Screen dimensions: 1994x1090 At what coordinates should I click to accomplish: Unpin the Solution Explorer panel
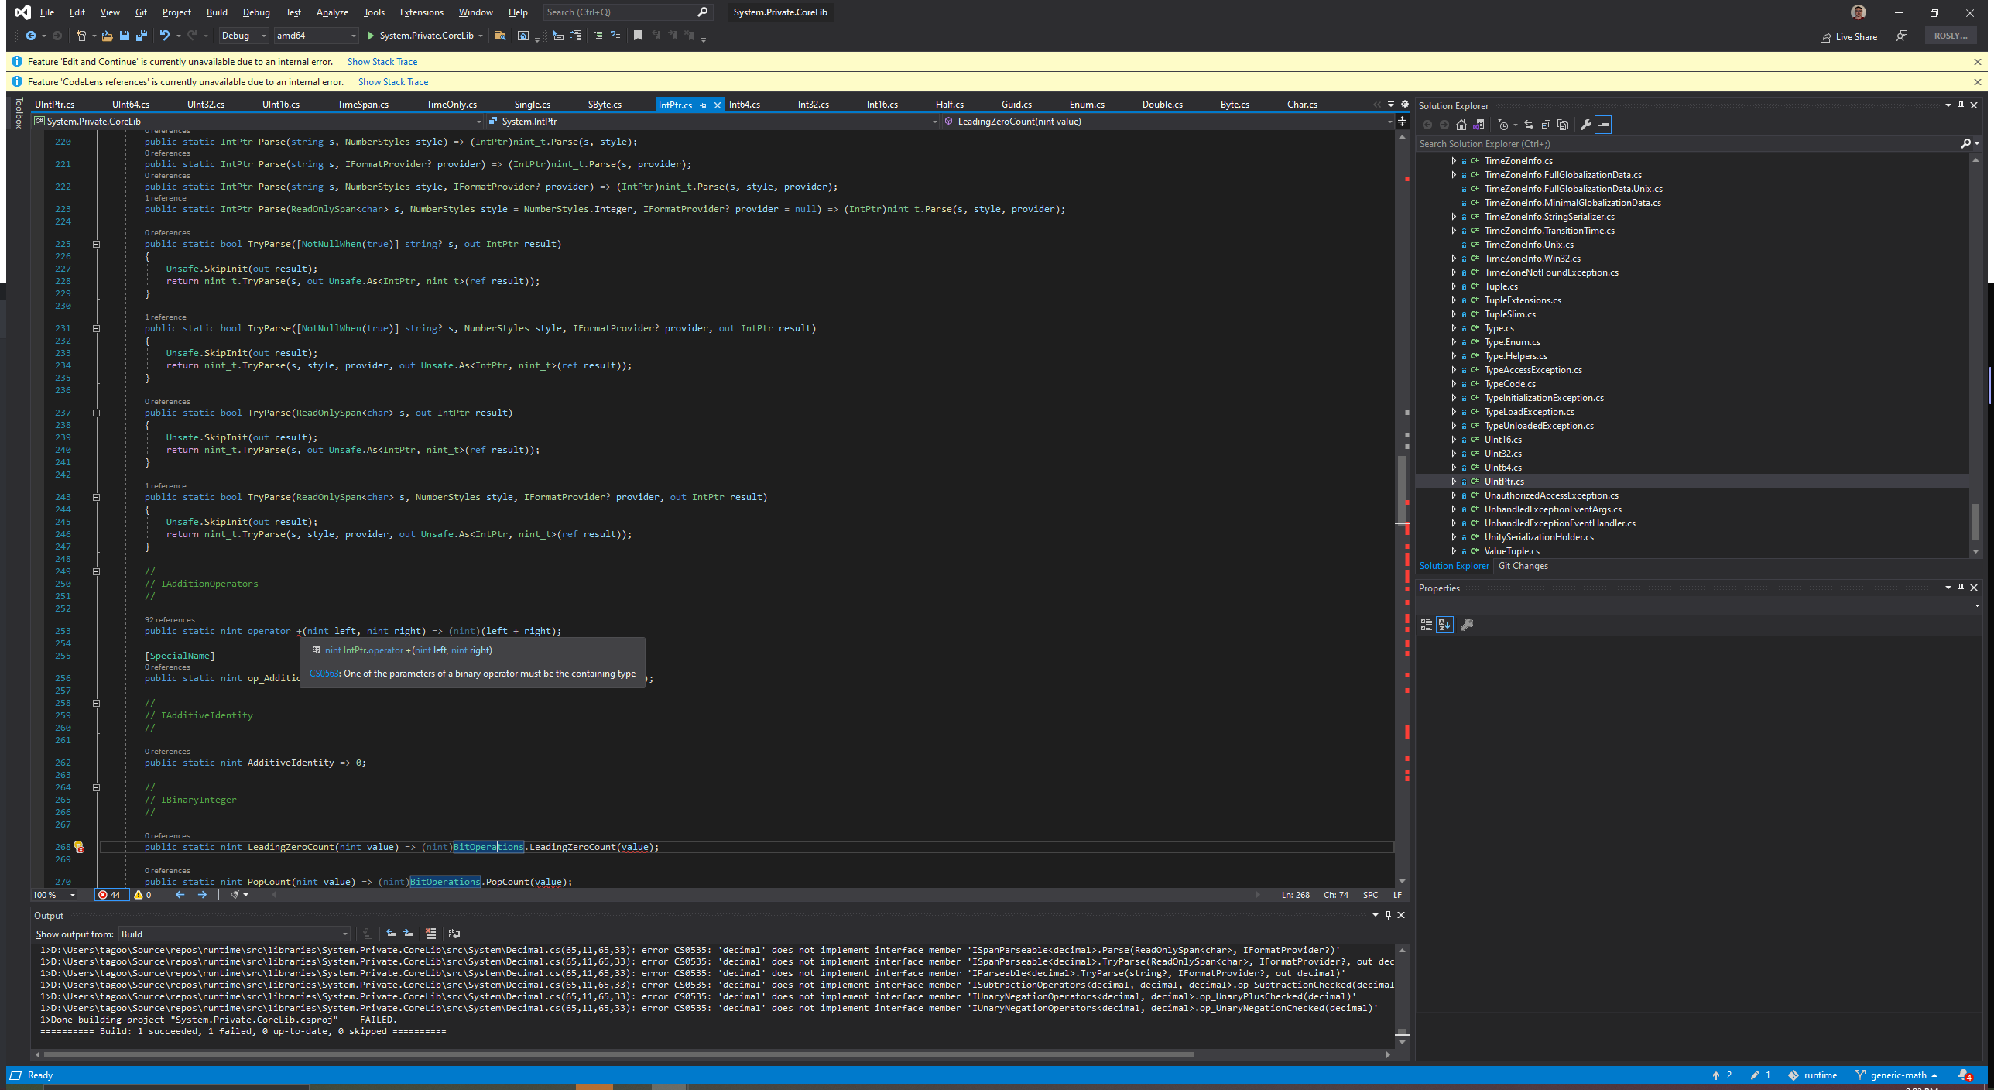coord(1960,105)
